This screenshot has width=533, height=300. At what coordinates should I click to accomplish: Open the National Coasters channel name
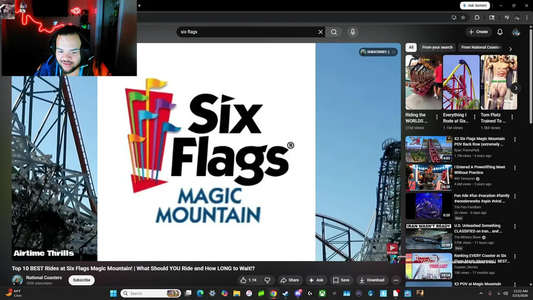point(44,277)
